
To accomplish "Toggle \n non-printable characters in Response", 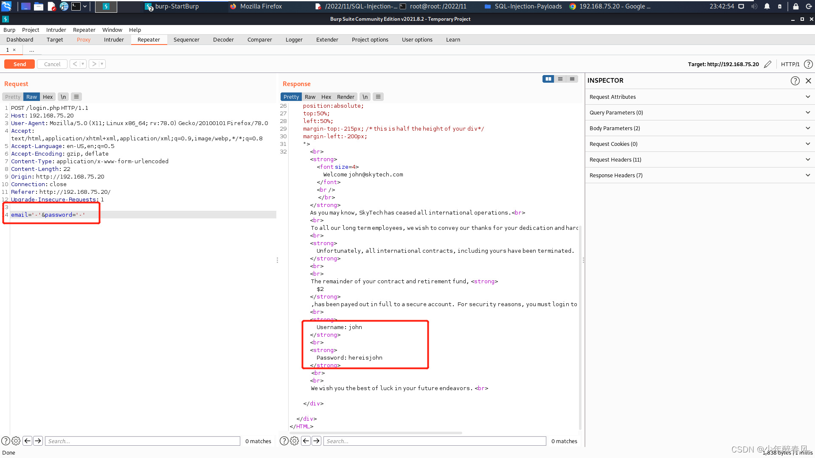I will pyautogui.click(x=365, y=97).
